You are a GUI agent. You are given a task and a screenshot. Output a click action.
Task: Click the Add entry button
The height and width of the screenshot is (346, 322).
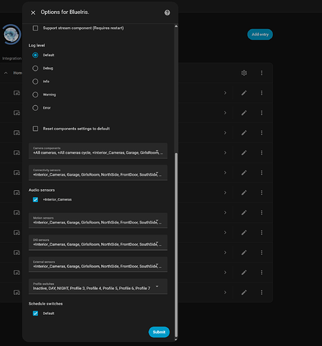coord(260,35)
